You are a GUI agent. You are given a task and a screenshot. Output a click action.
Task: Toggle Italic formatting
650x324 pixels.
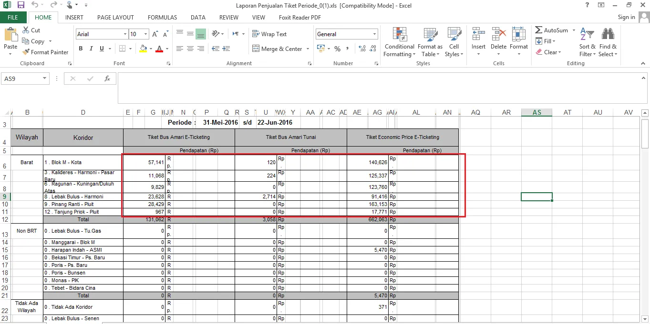tap(91, 49)
